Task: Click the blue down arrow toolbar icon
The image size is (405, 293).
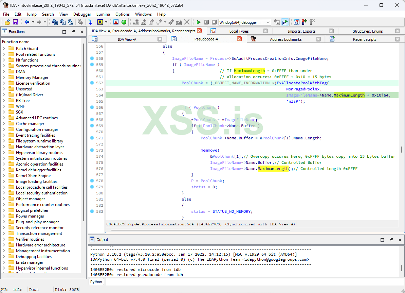Action: coord(90,22)
